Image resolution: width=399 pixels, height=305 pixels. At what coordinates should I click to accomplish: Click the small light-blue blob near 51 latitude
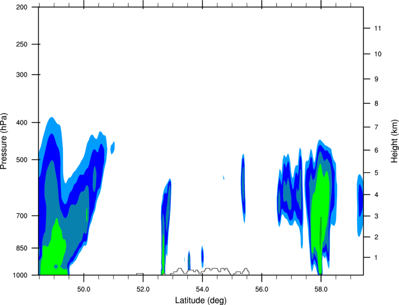(113, 148)
